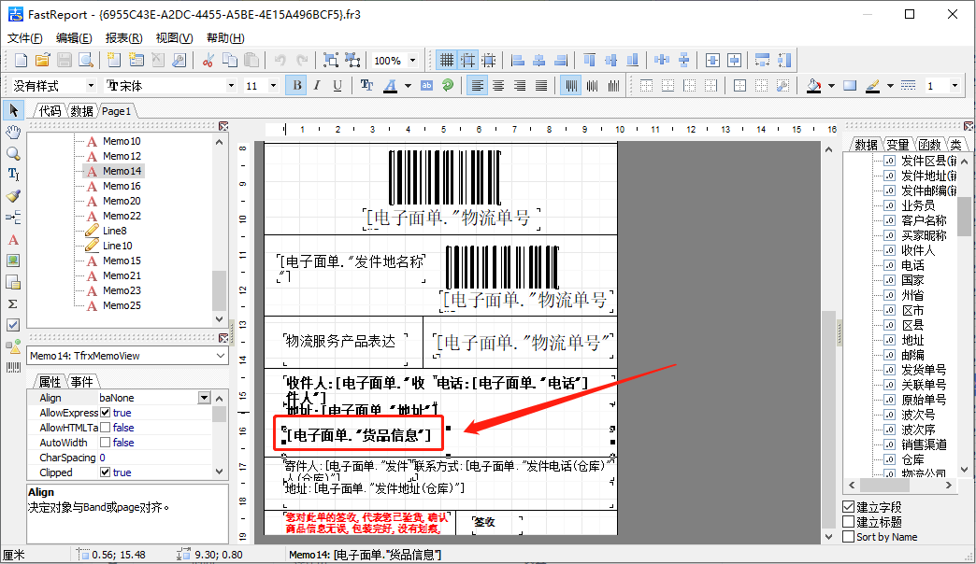This screenshot has height=564, width=976.
Task: Switch to the 事件 tab in object inspector
Action: point(81,381)
